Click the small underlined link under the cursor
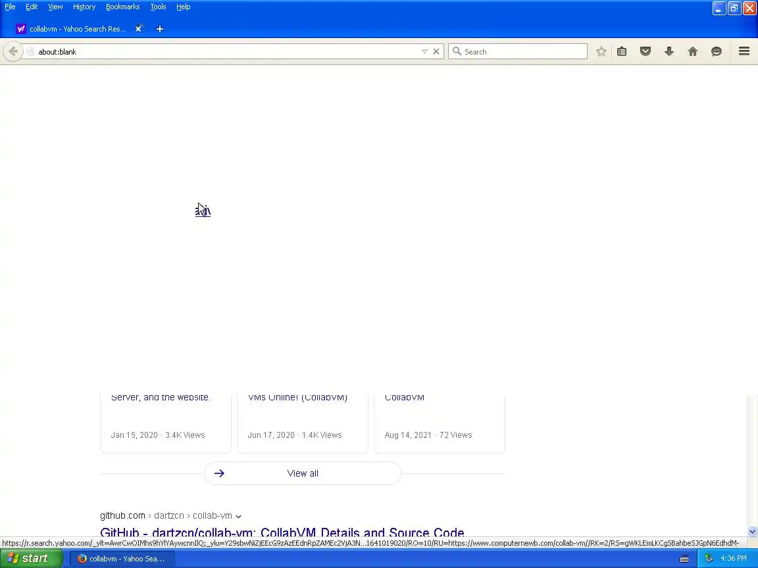 coord(203,211)
